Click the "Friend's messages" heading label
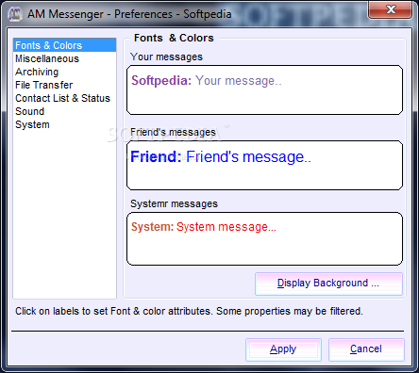Viewport: 419px width, 373px height. pos(173,133)
